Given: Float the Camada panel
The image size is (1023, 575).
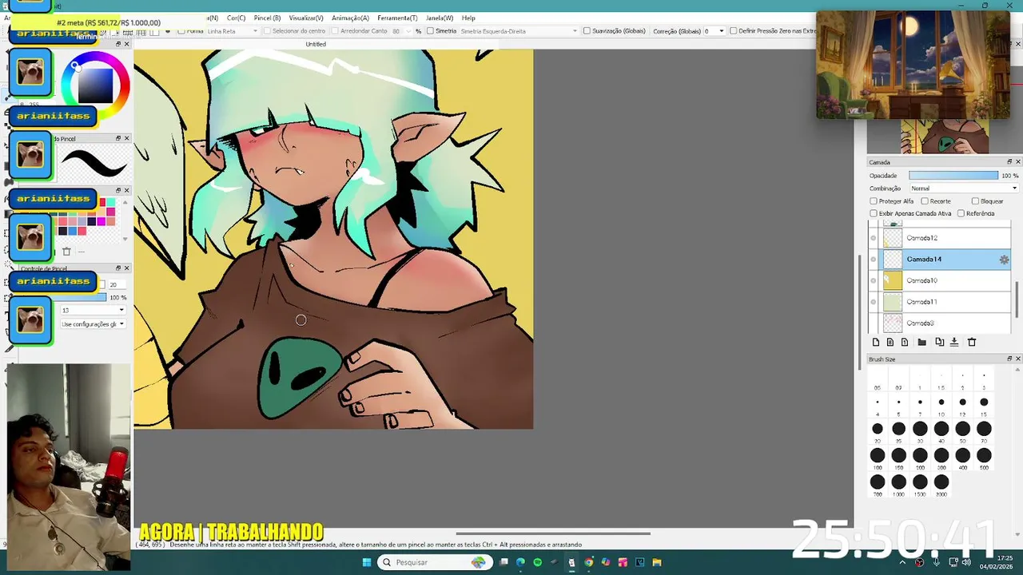Looking at the screenshot, I should (1009, 162).
